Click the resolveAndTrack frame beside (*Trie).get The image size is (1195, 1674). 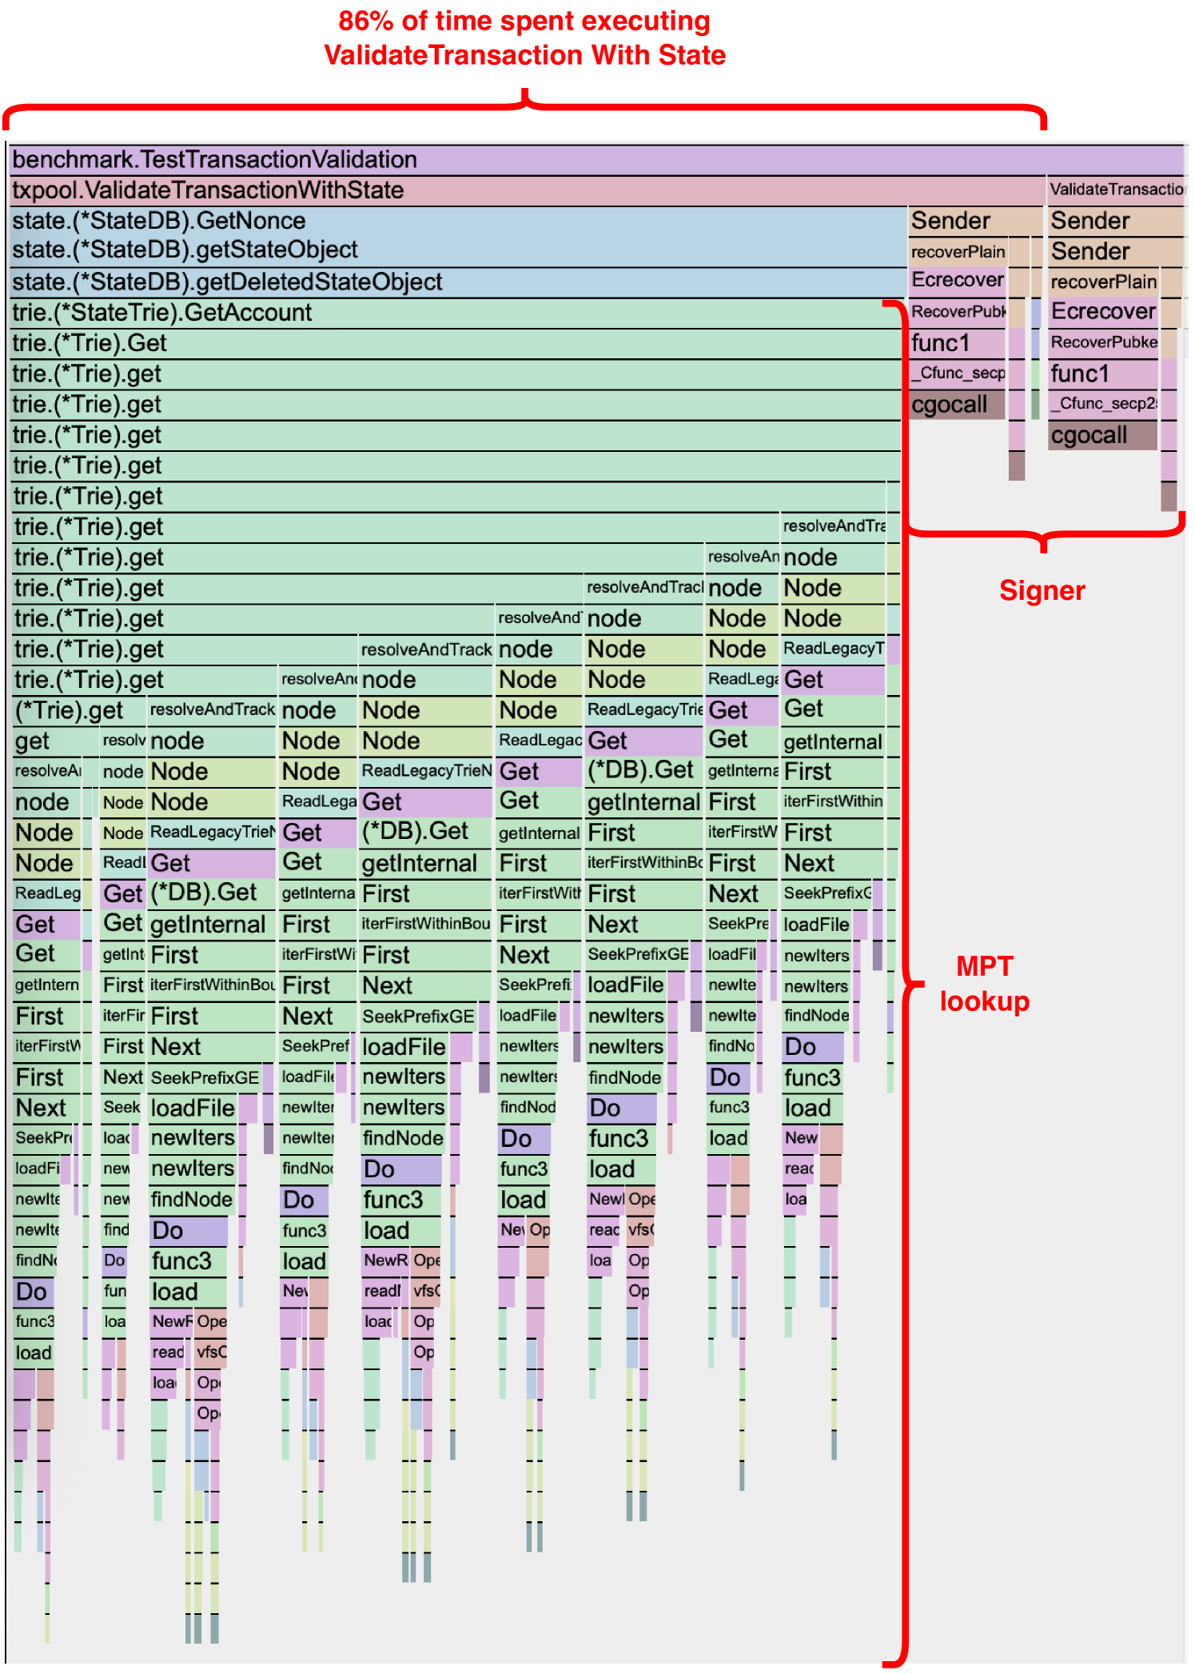[212, 709]
